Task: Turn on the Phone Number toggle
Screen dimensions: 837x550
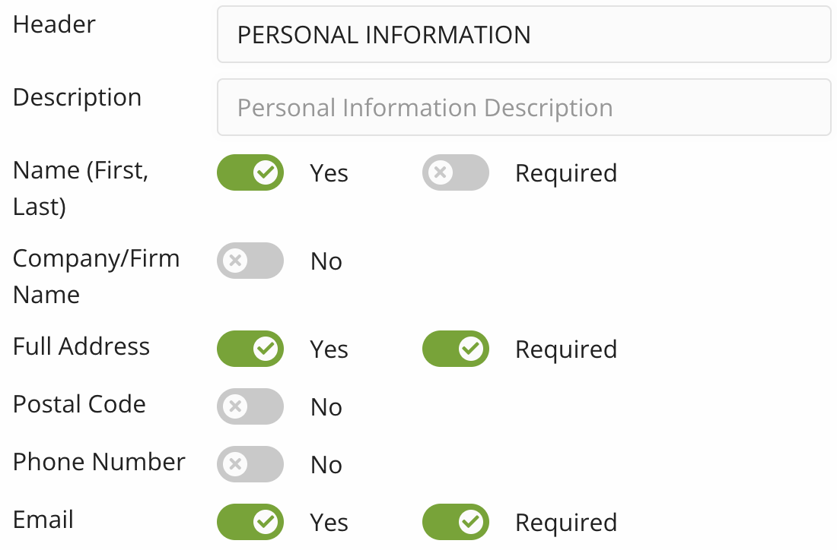Action: [x=250, y=464]
